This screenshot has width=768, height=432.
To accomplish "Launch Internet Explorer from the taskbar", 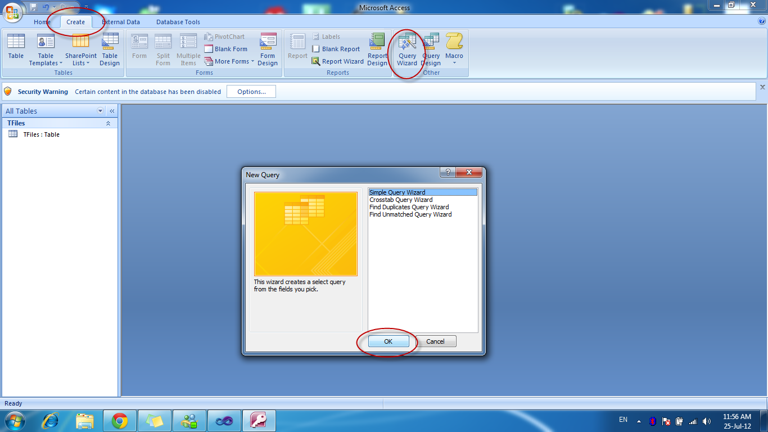I will (x=51, y=420).
